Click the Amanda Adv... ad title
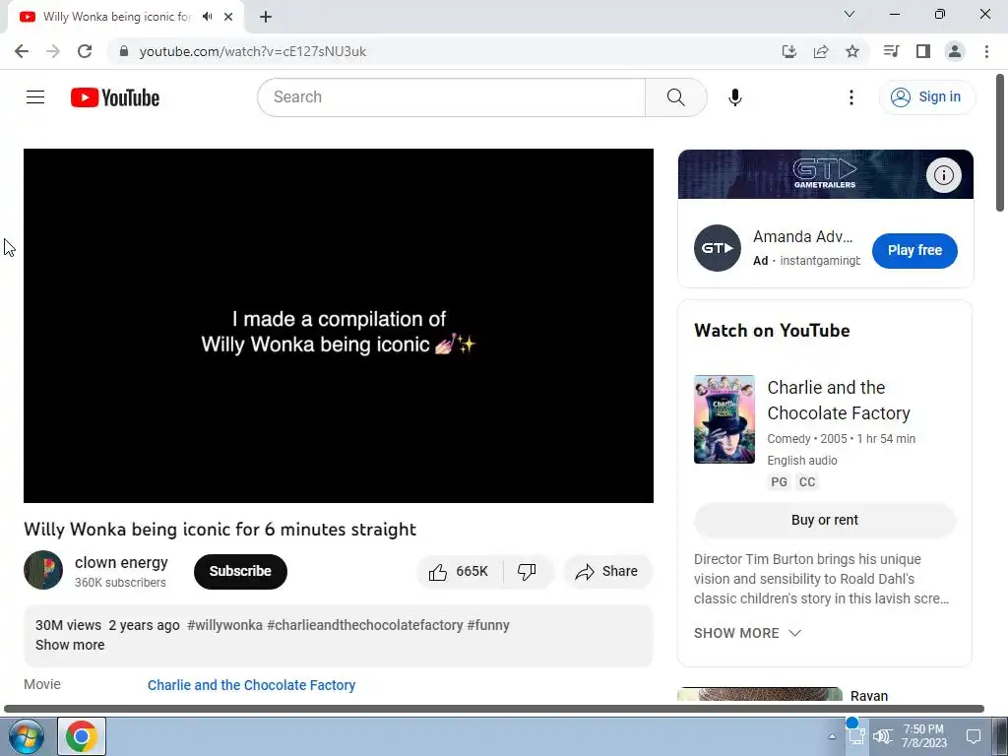This screenshot has width=1008, height=756. click(803, 236)
